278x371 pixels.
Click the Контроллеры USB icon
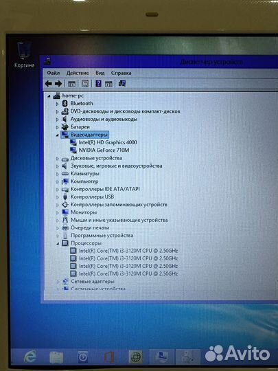65,197
